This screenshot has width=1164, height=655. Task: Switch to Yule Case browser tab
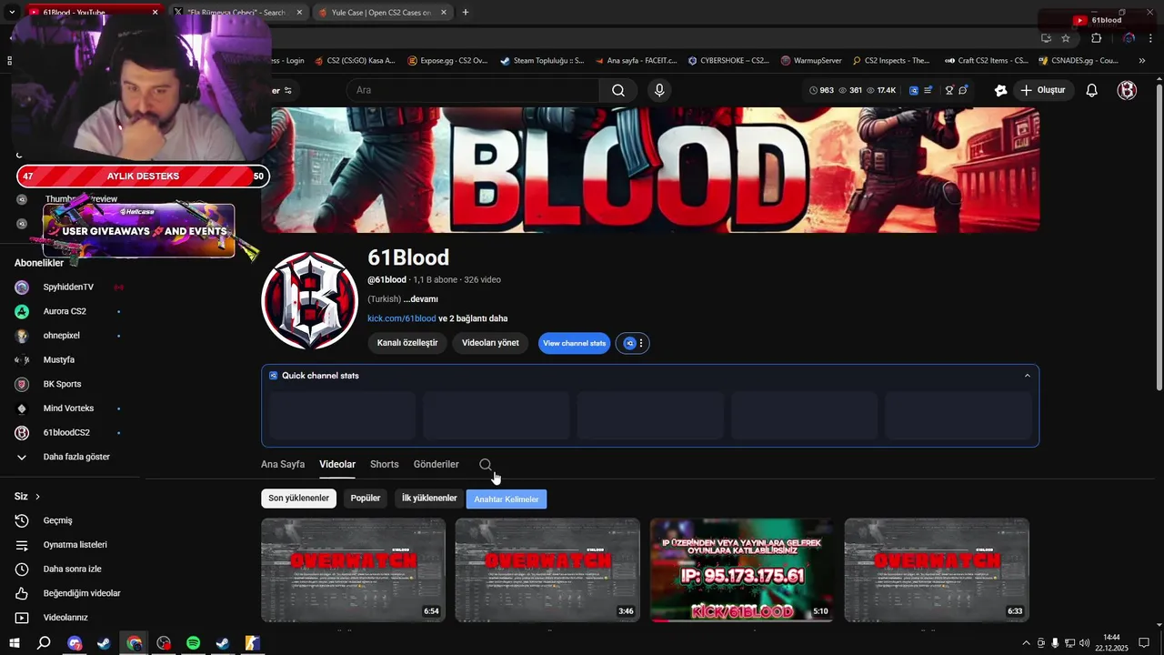(x=380, y=13)
